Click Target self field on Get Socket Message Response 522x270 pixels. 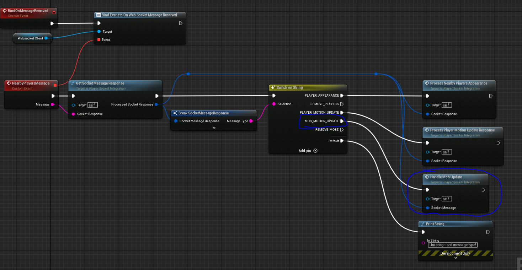(x=92, y=105)
